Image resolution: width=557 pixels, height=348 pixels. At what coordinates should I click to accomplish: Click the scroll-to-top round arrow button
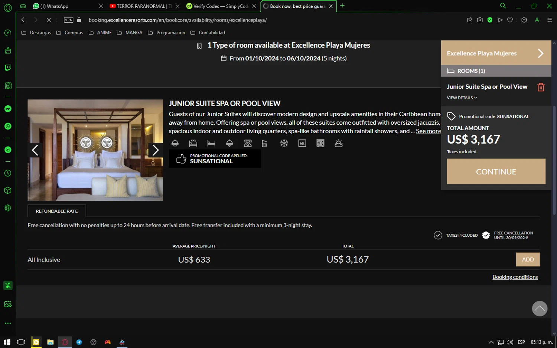[540, 308]
